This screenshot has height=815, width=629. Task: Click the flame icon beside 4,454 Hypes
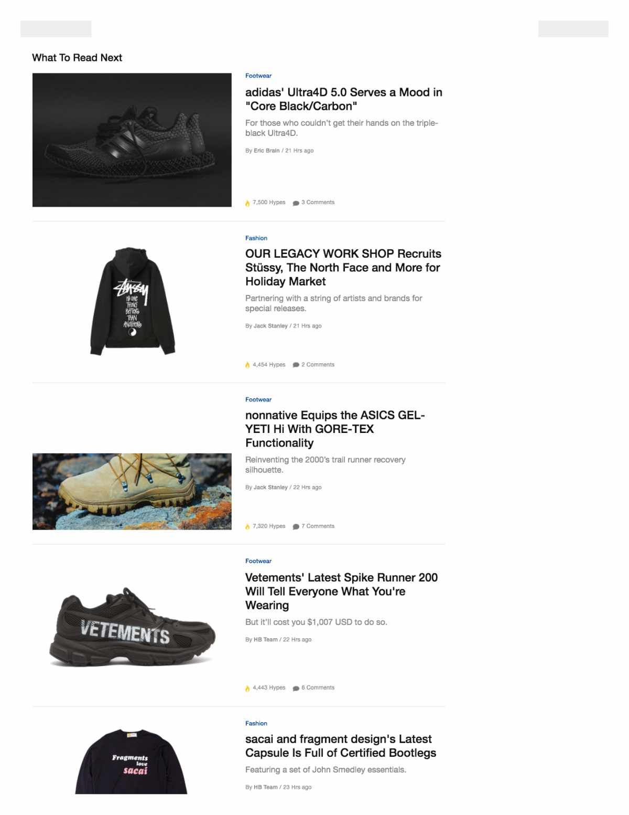click(247, 365)
